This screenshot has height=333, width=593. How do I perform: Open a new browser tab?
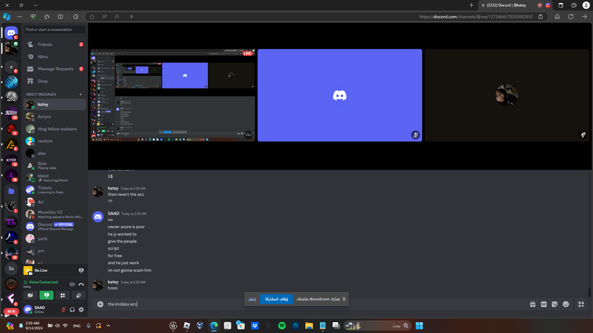pyautogui.click(x=471, y=5)
